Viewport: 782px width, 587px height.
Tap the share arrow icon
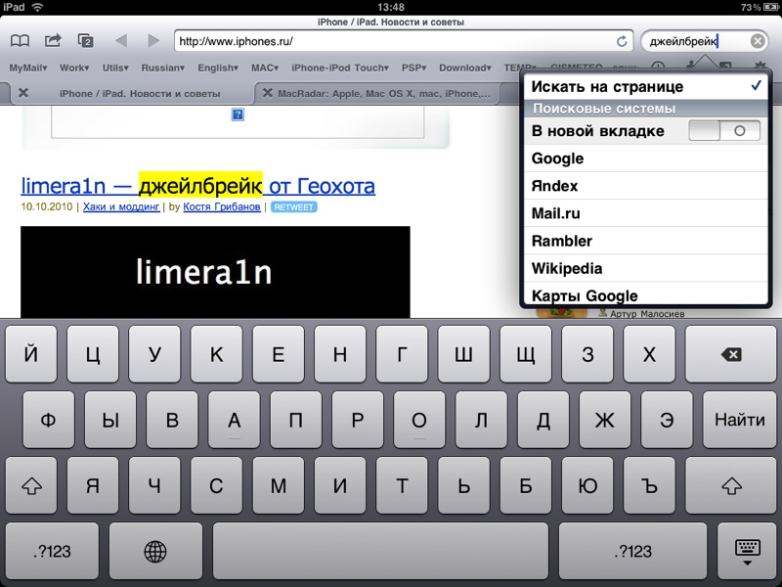pyautogui.click(x=53, y=40)
